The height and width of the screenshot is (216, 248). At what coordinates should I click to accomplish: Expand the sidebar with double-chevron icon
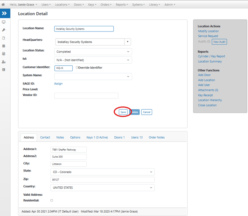click(x=4, y=13)
